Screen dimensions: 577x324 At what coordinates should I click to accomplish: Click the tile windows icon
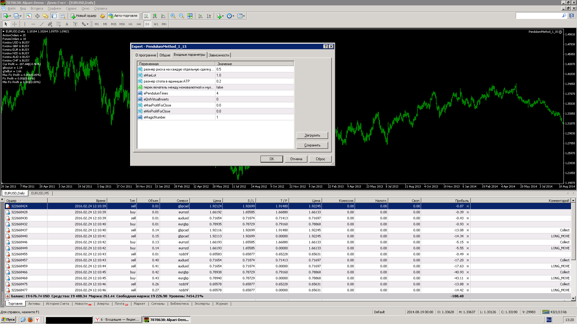coord(190,16)
